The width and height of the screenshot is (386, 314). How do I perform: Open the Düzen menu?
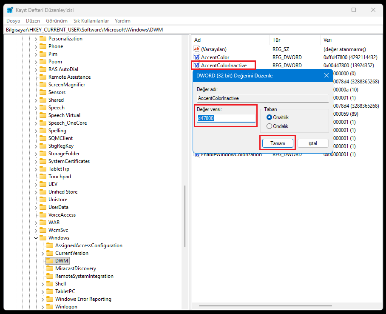pos(33,21)
